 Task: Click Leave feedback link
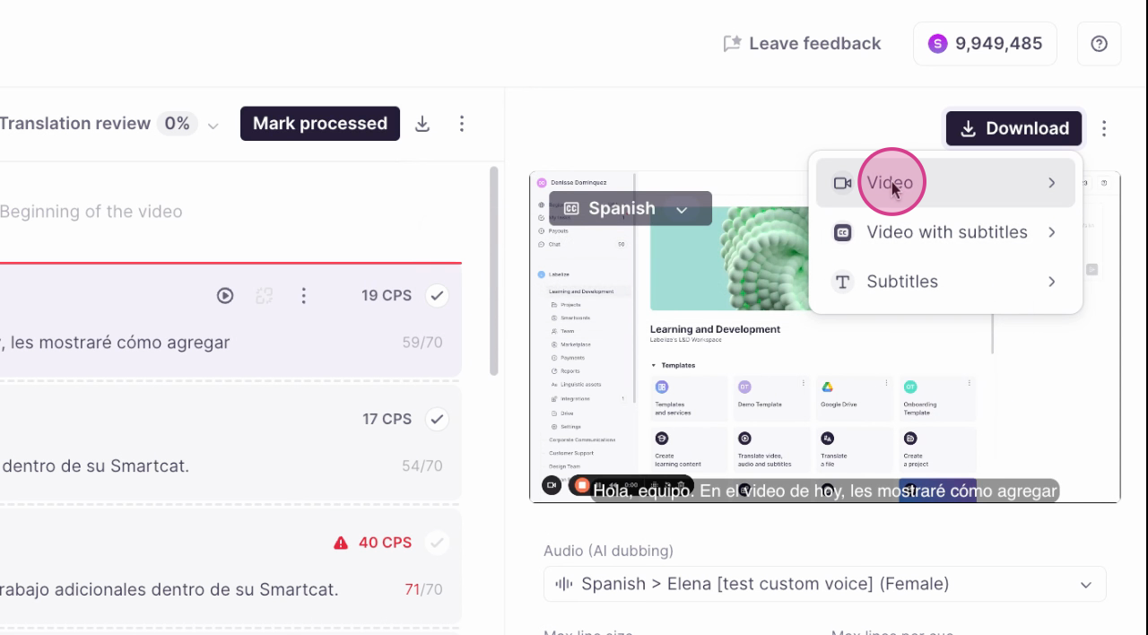[802, 43]
